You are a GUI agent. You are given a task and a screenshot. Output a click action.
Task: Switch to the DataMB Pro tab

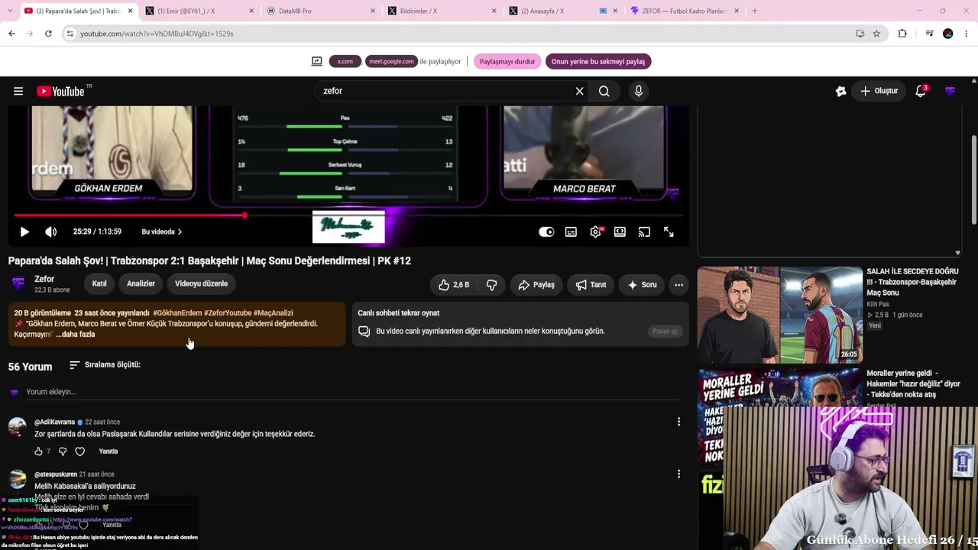[322, 11]
